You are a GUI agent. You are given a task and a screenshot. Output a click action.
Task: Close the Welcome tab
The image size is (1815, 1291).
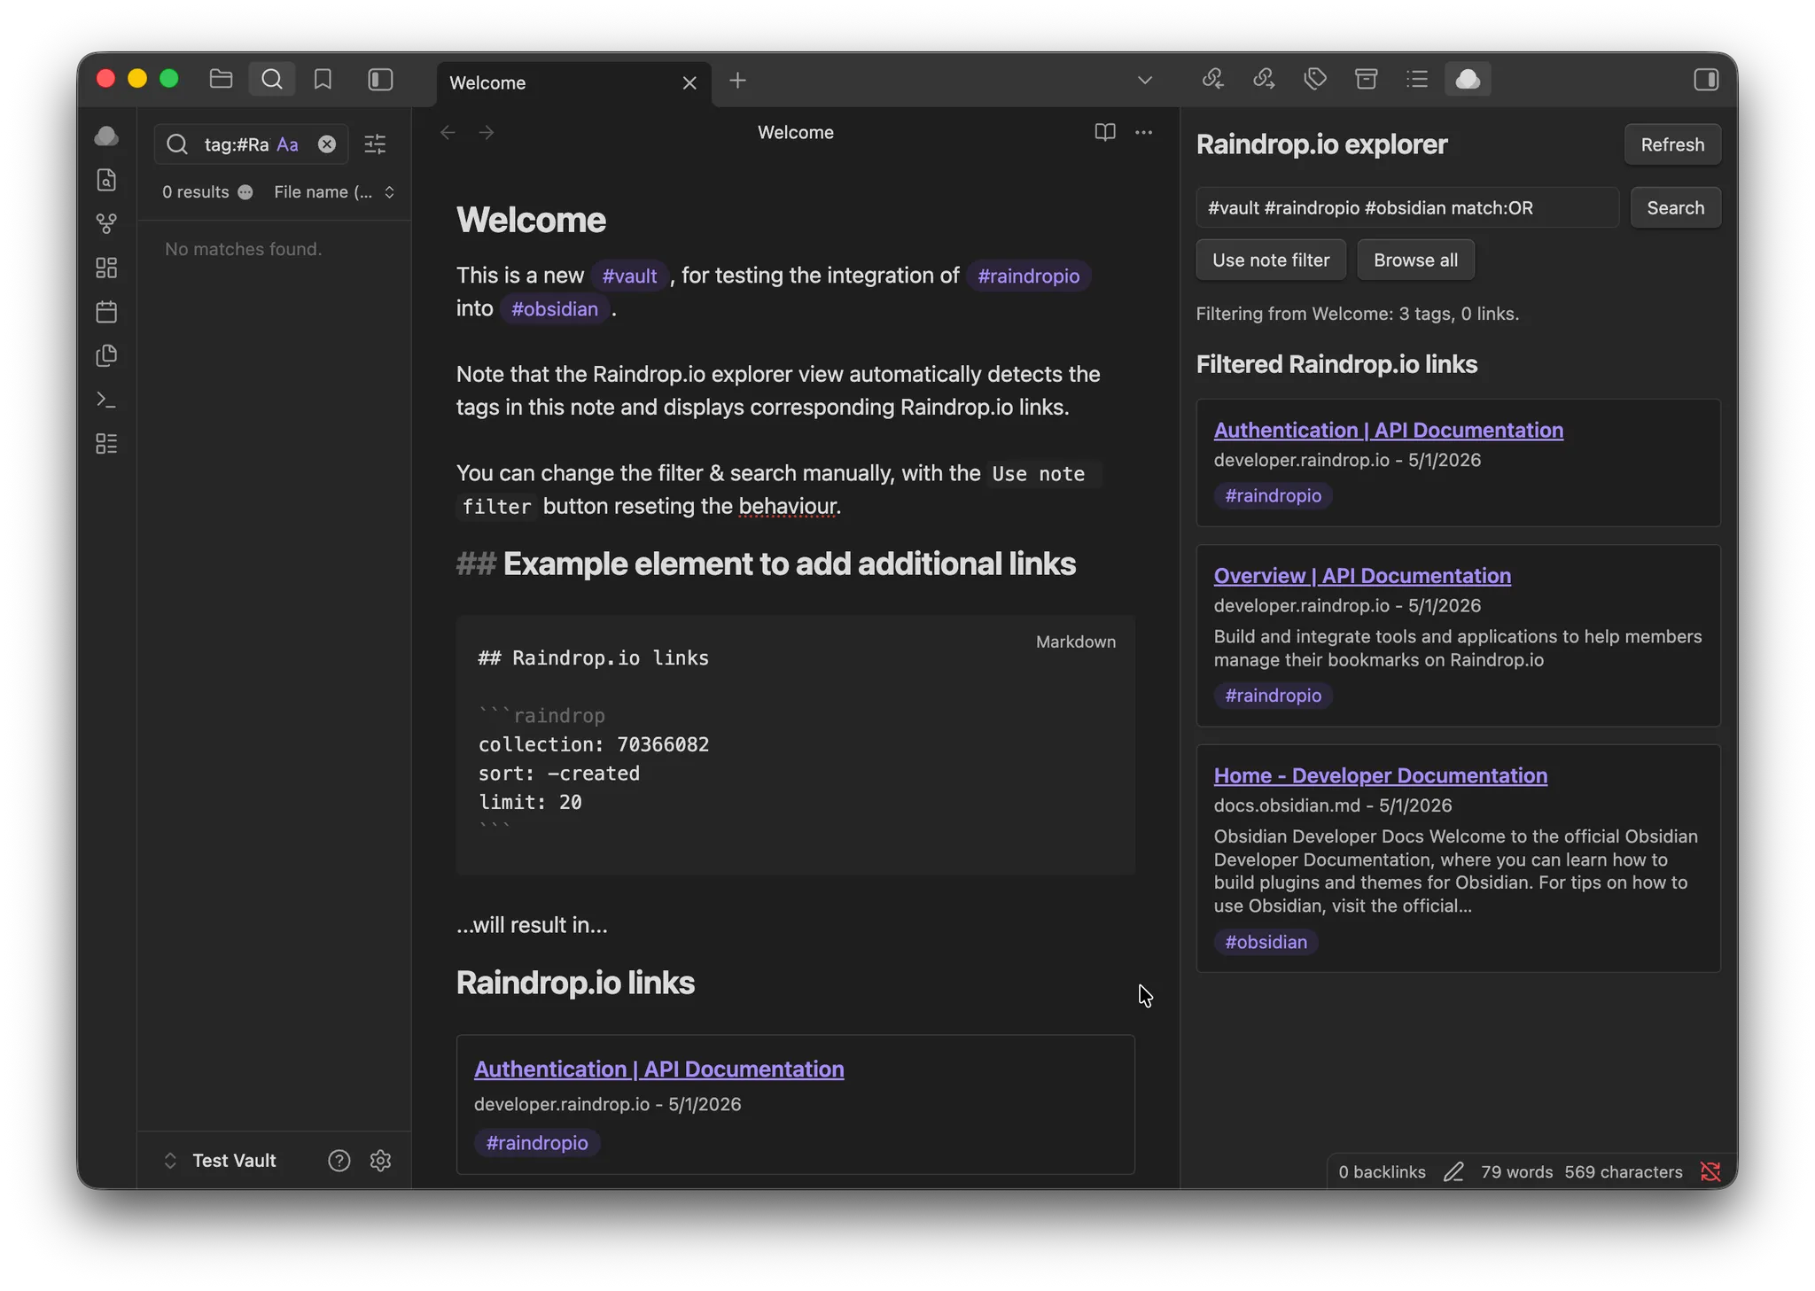pos(689,82)
